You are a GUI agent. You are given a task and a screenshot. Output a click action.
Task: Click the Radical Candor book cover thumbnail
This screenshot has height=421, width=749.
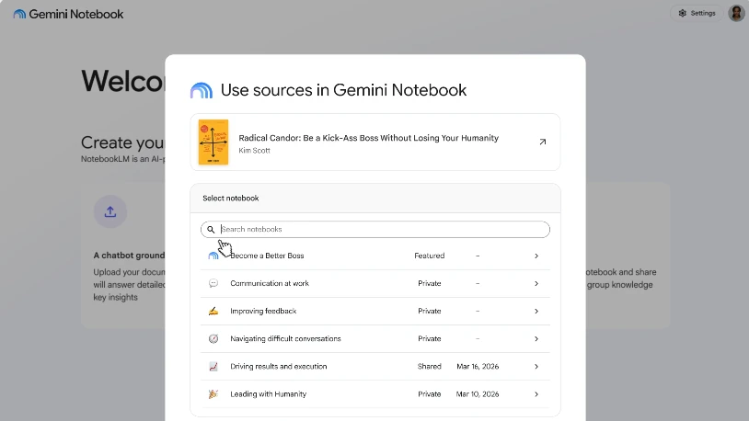[213, 142]
